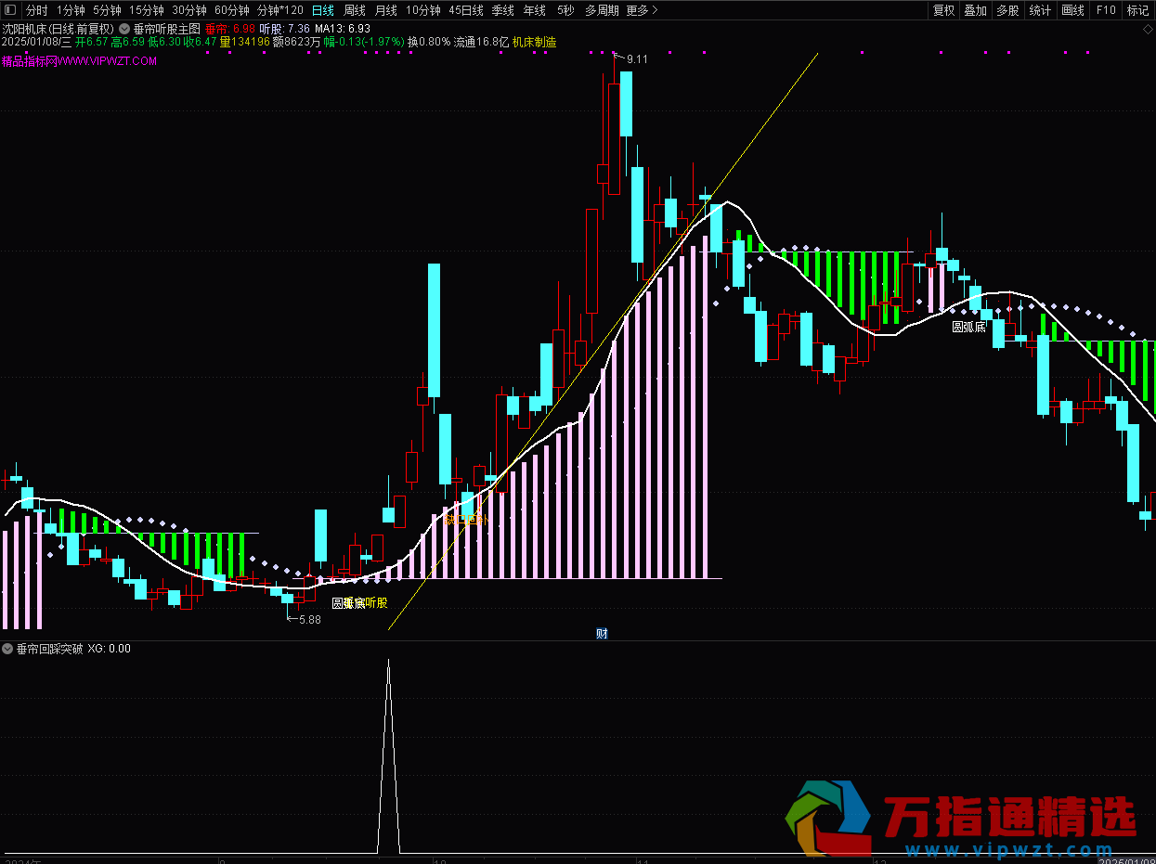Select the 5分钟 period tab

point(107,10)
